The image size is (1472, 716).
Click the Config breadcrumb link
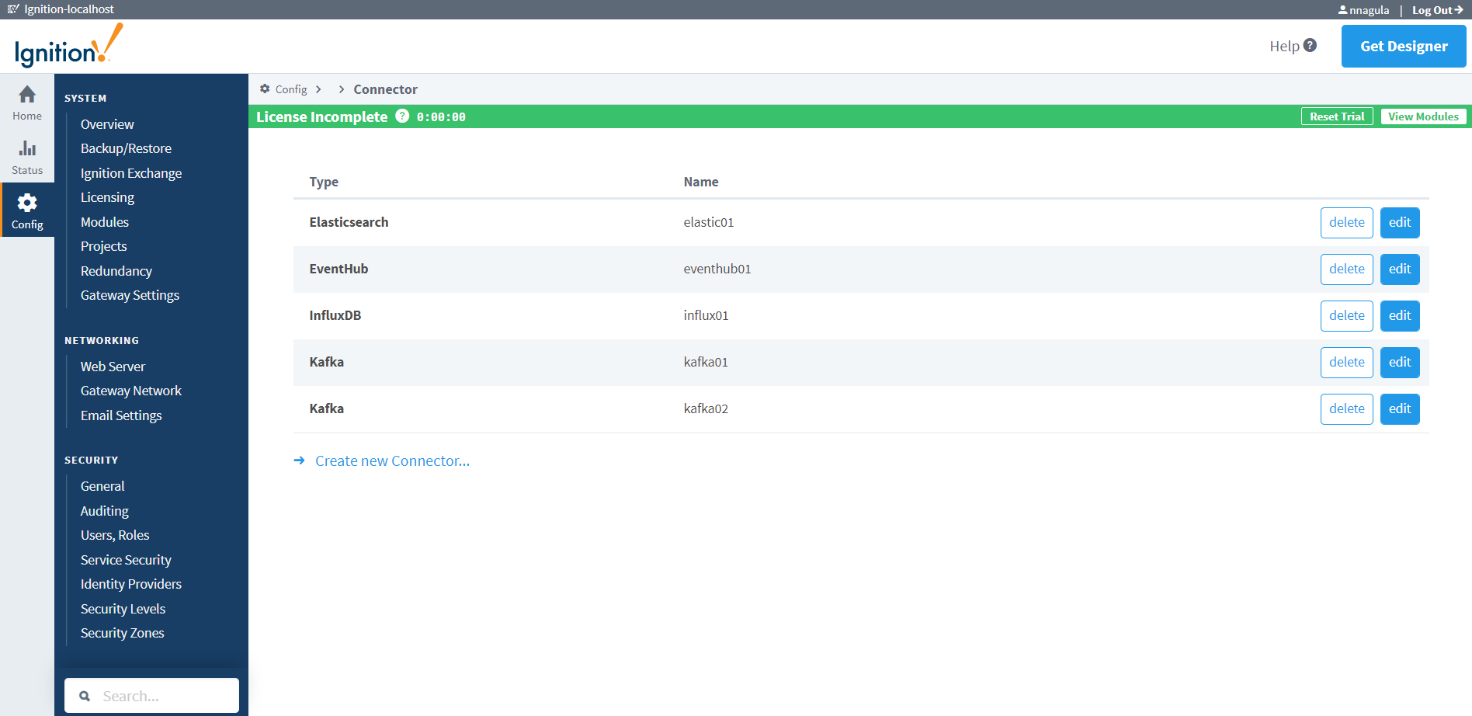pyautogui.click(x=291, y=89)
